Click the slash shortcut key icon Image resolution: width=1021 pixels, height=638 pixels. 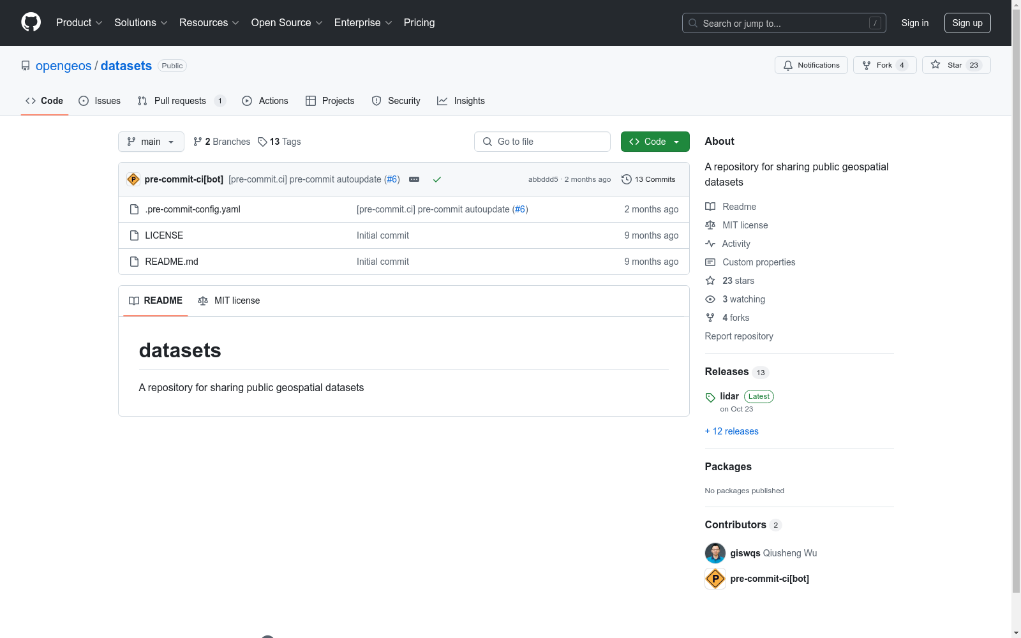coord(875,23)
